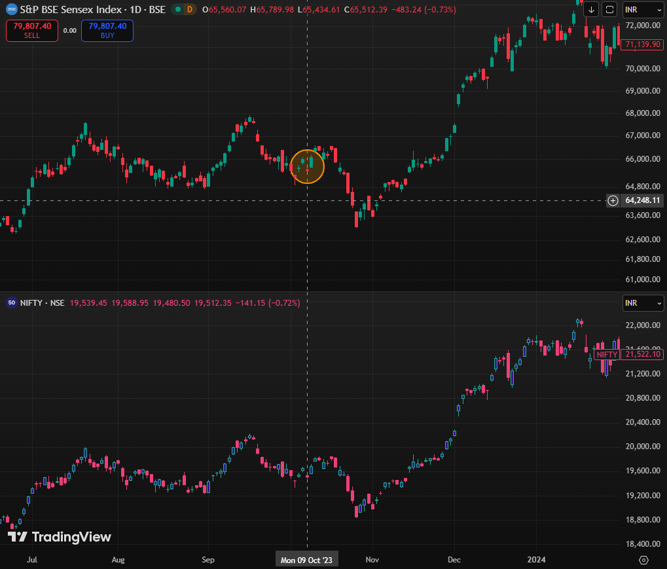Viewport: 667px width, 569px height.
Task: Click the Mon 09 Oct '23 date label
Action: coord(306,560)
